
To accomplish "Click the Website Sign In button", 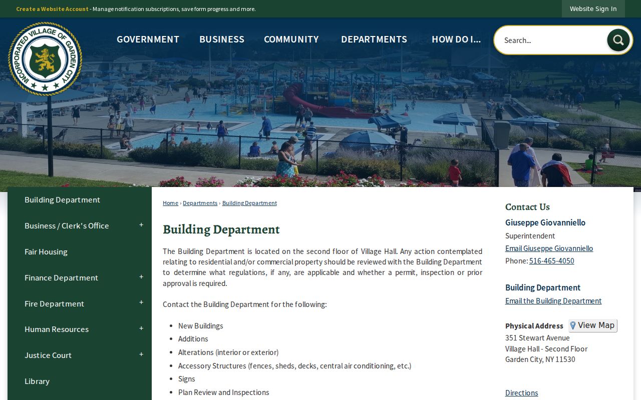I will point(593,8).
